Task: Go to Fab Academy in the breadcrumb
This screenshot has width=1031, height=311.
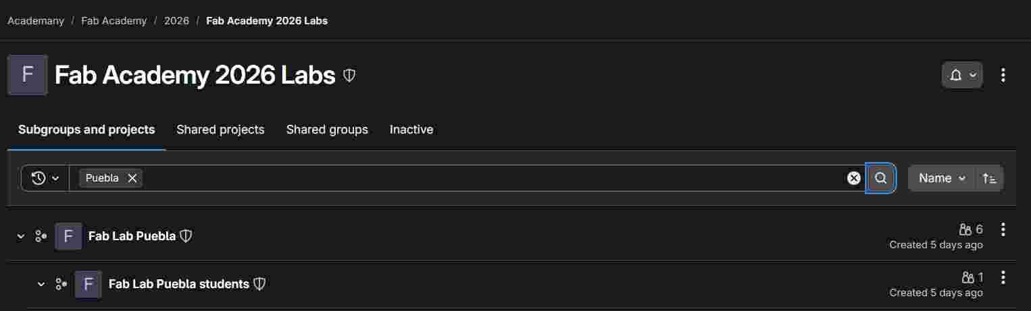Action: (114, 21)
